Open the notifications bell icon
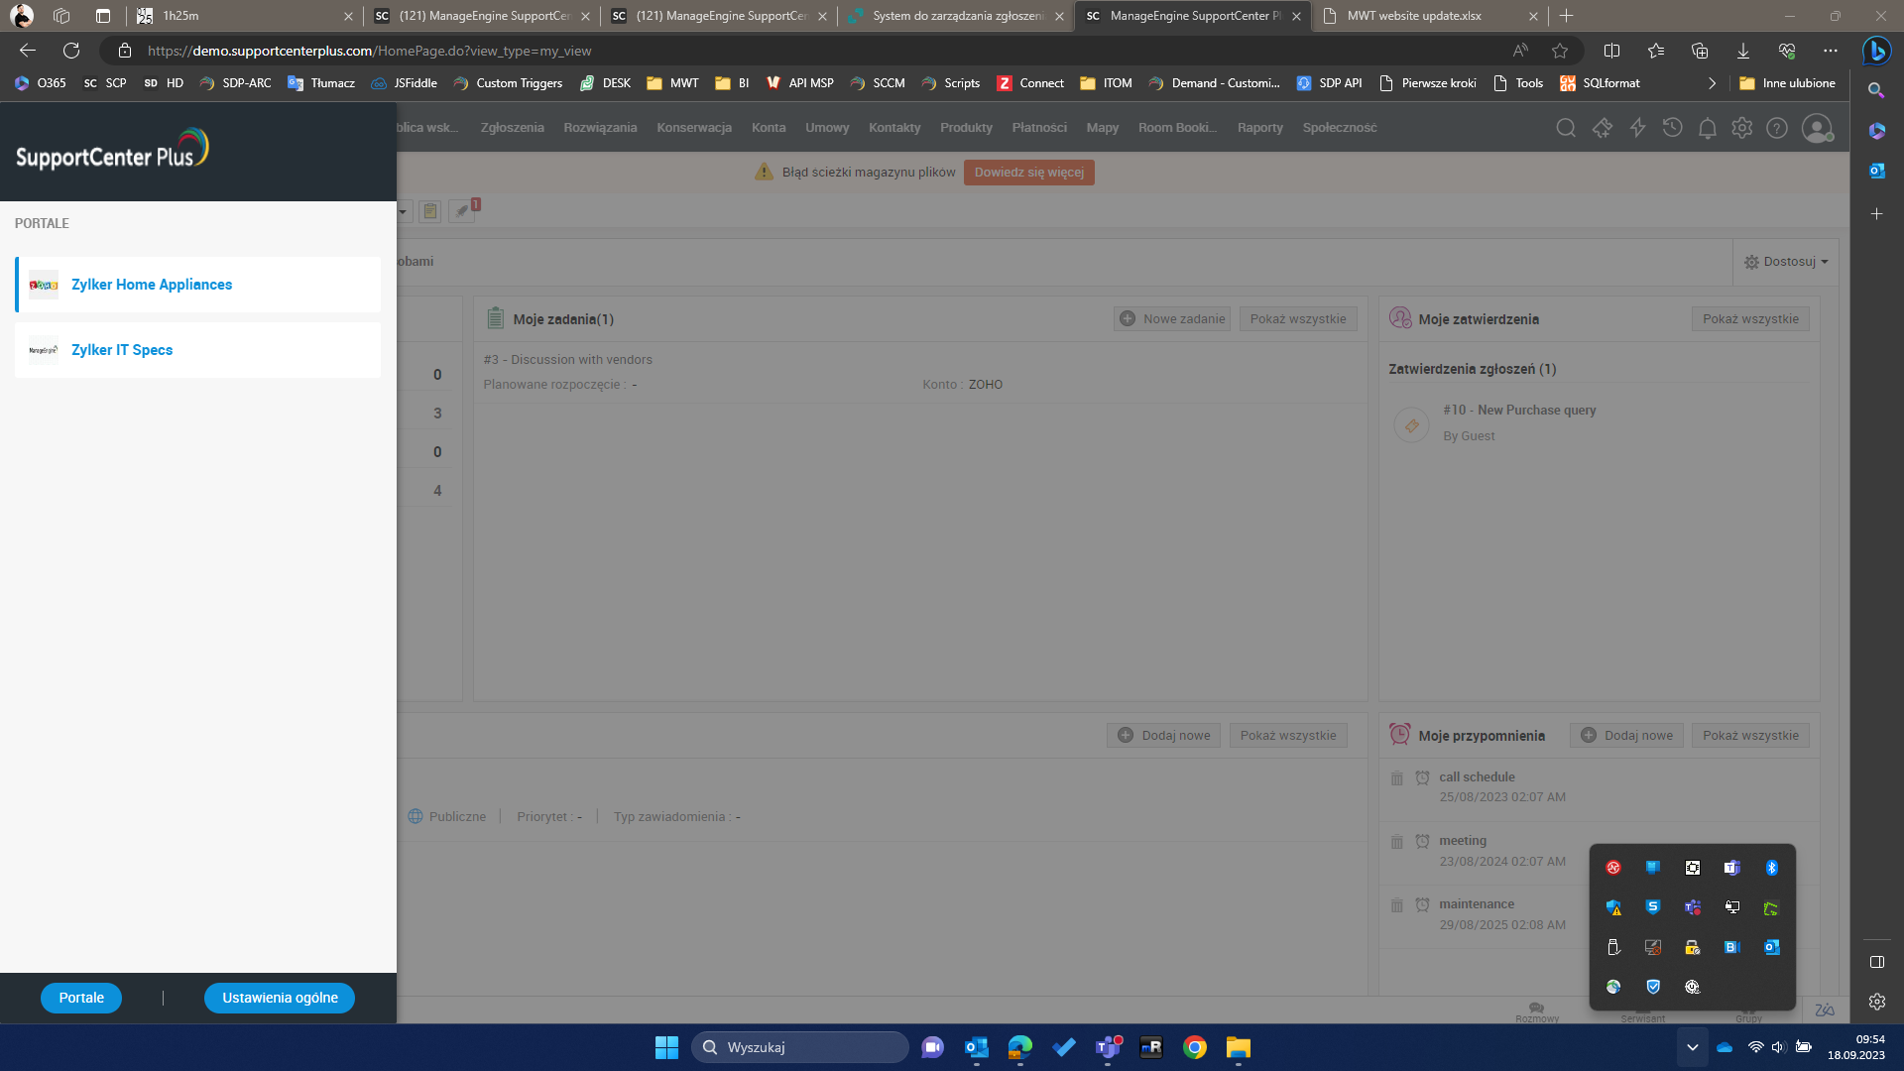This screenshot has height=1071, width=1904. [1707, 128]
